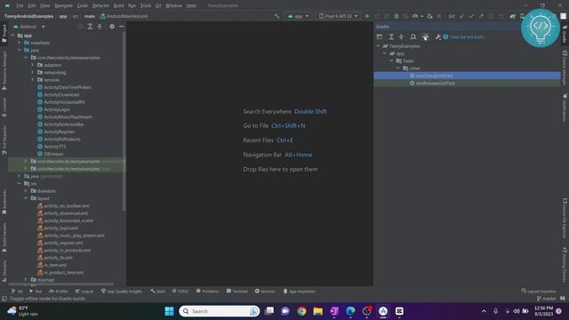Select ActivityDownload class

point(61,95)
